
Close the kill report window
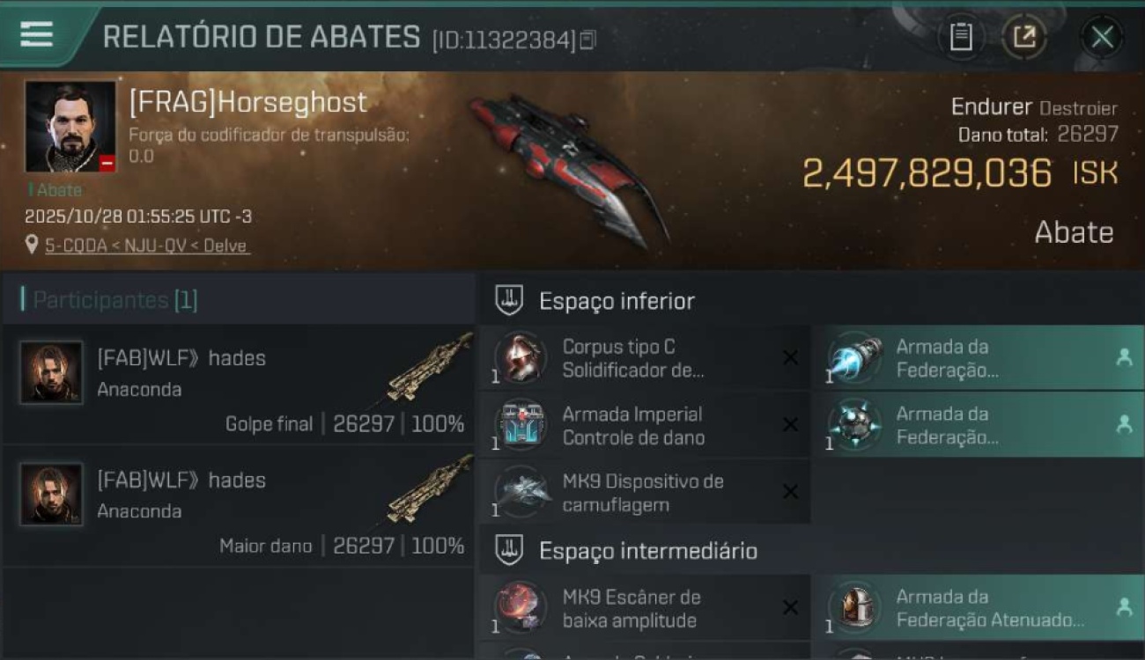(x=1102, y=37)
